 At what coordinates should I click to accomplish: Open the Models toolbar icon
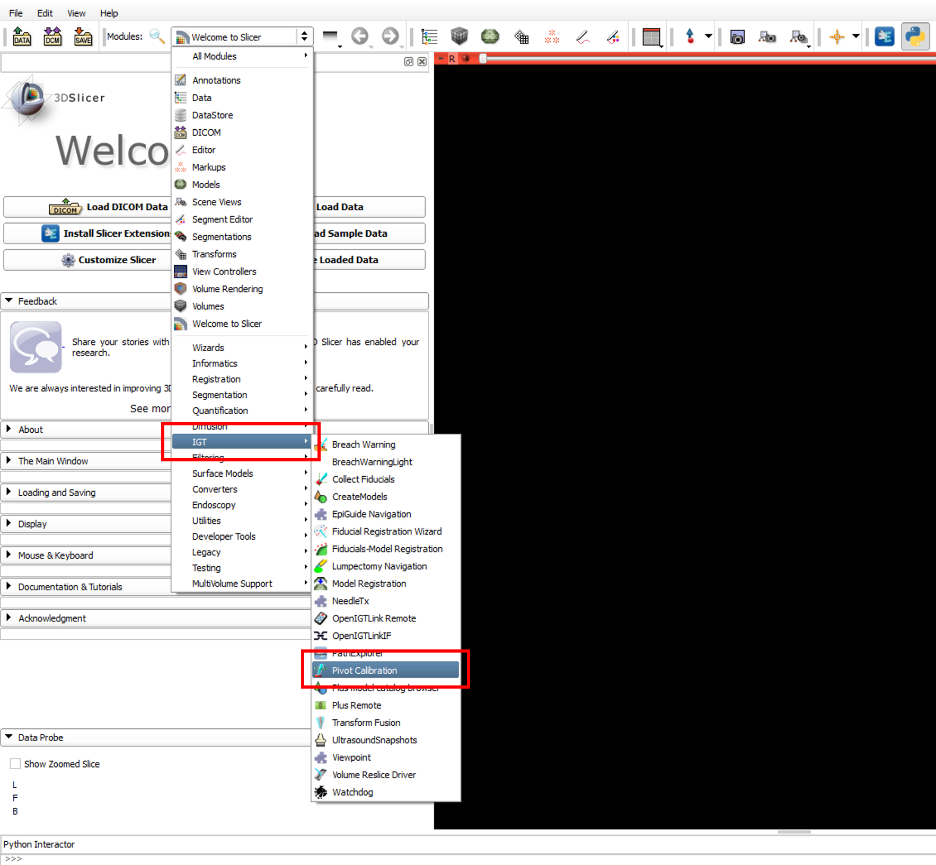click(490, 37)
